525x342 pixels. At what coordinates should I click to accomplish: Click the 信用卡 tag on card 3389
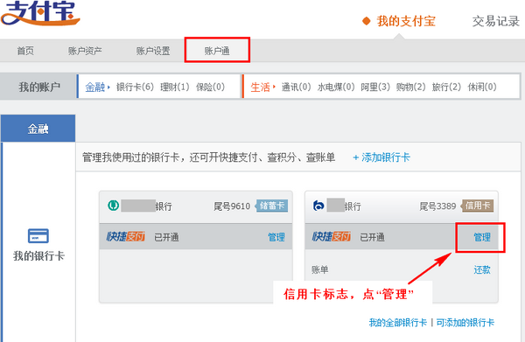point(477,206)
